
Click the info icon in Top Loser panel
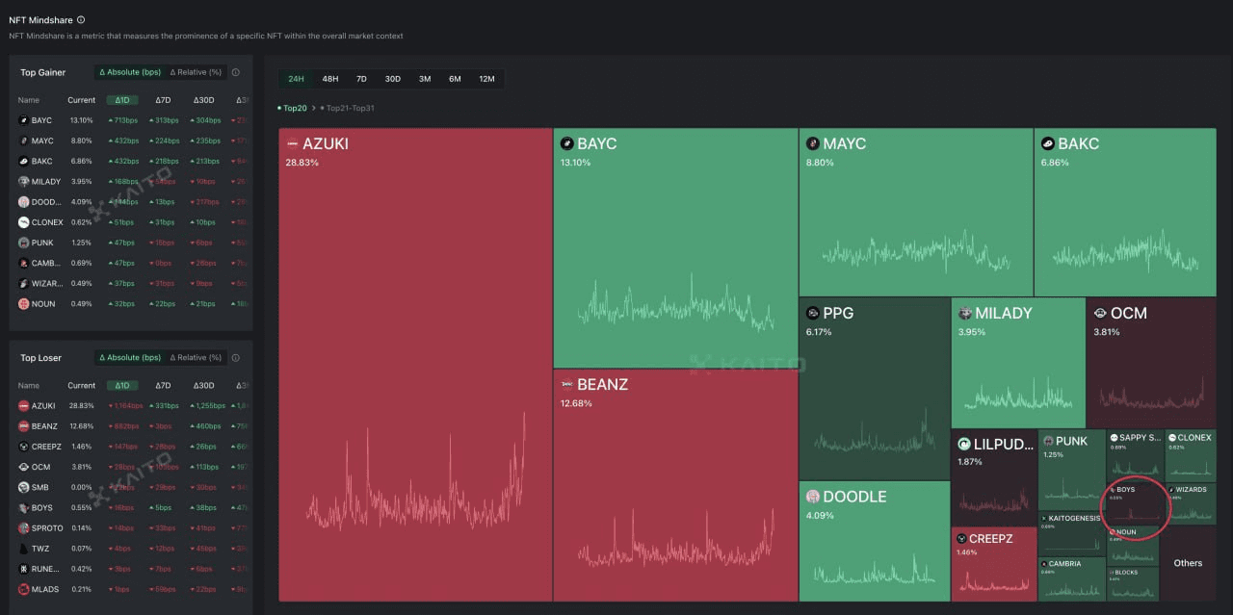(236, 357)
